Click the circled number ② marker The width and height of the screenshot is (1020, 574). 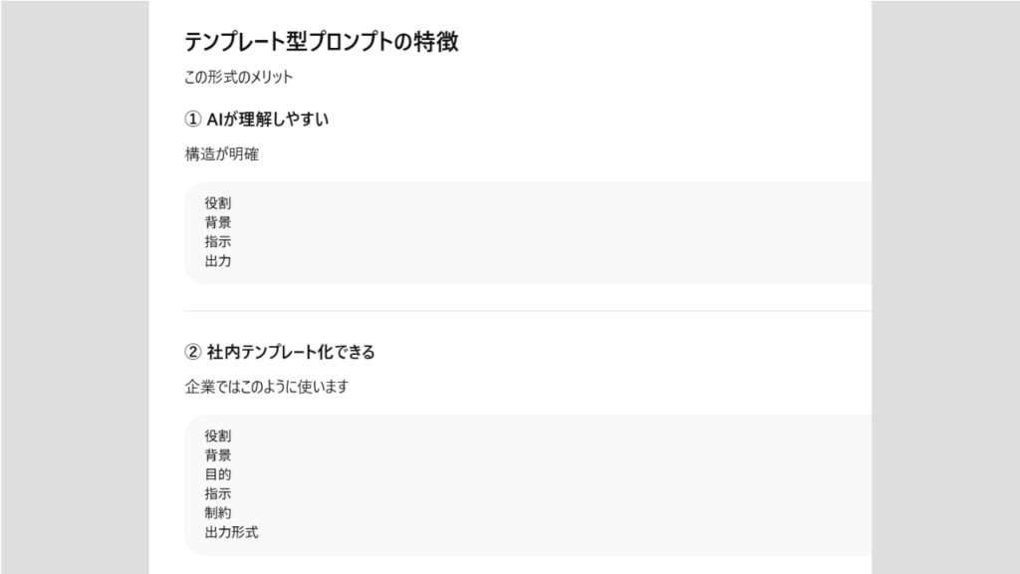click(x=193, y=353)
